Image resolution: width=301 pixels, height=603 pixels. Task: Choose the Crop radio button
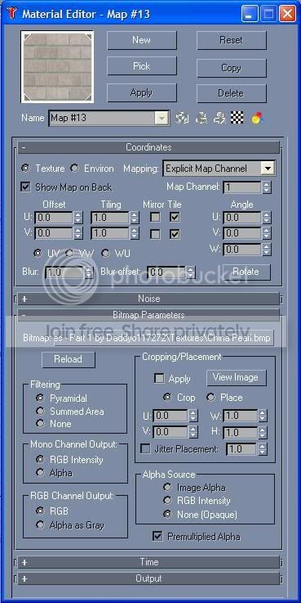coord(167,398)
